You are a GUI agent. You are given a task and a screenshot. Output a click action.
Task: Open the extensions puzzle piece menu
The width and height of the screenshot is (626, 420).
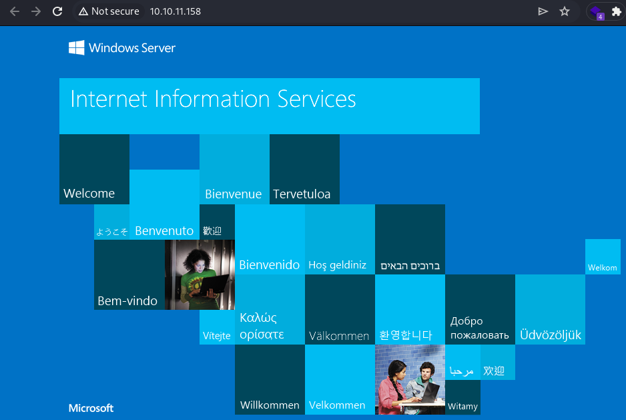pyautogui.click(x=617, y=11)
